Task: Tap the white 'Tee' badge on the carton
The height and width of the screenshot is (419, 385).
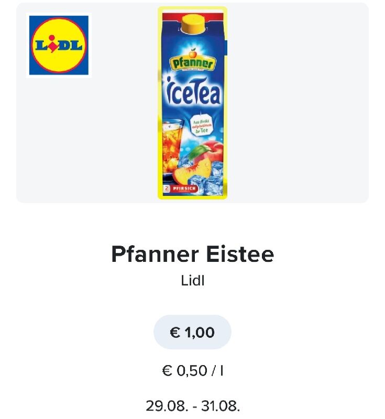Action: [x=202, y=126]
